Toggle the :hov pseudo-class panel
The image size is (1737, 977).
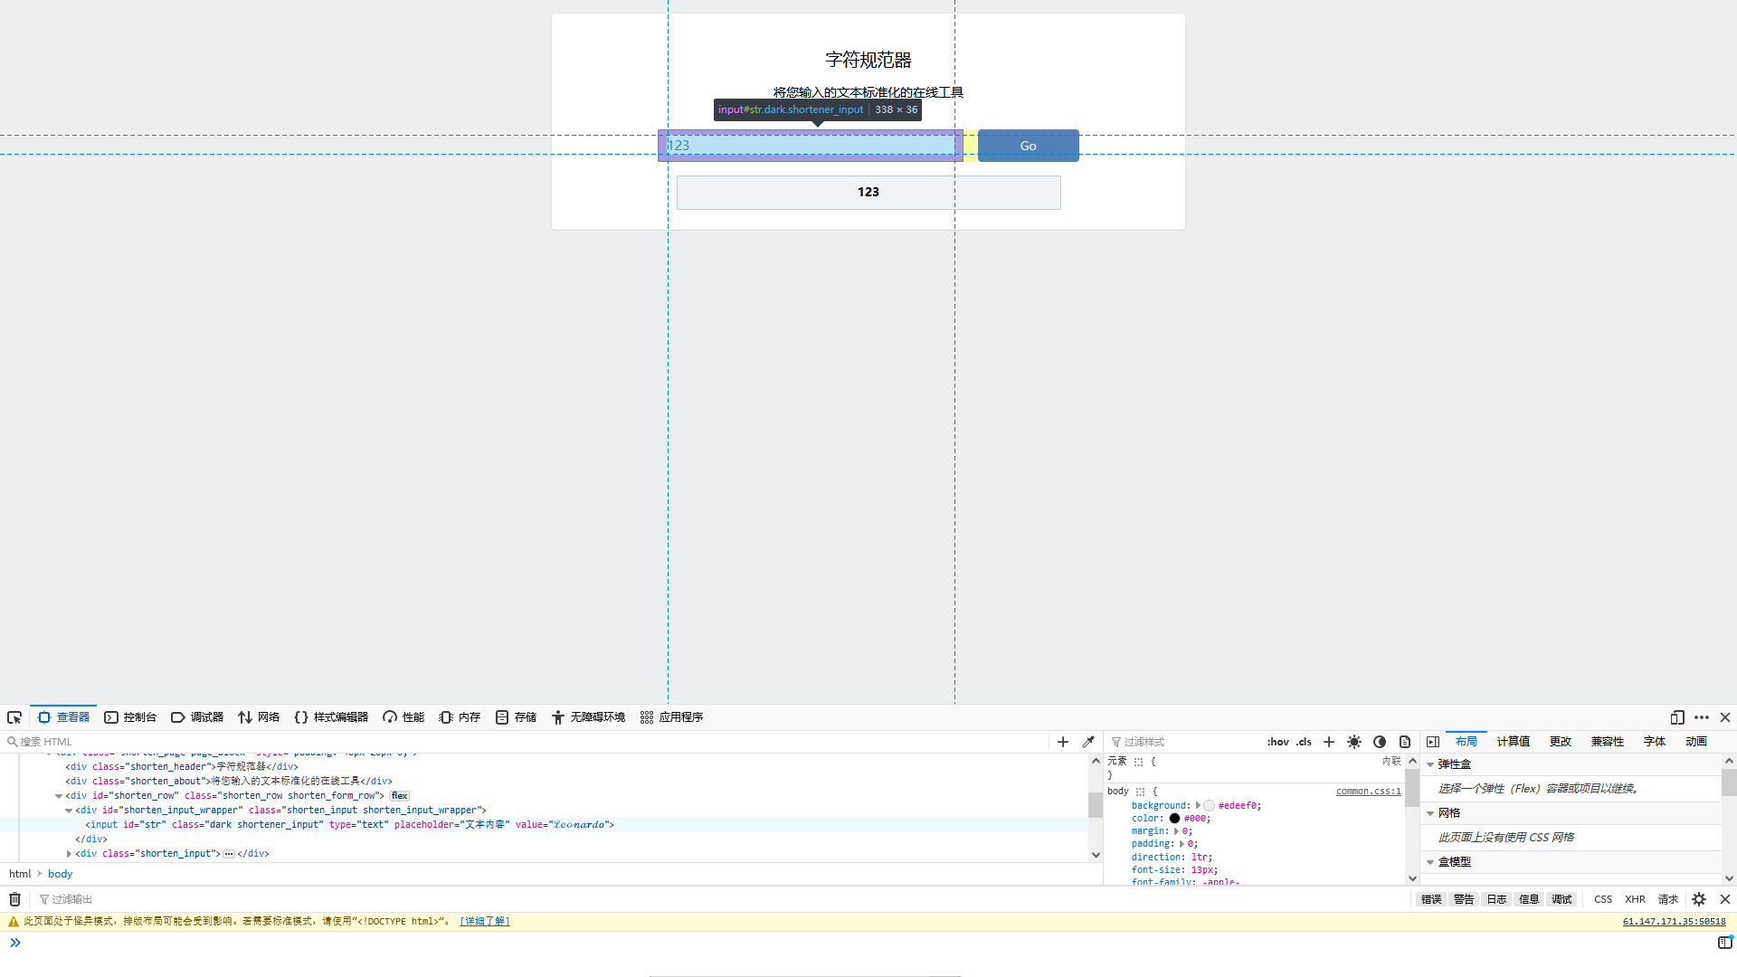(x=1277, y=742)
